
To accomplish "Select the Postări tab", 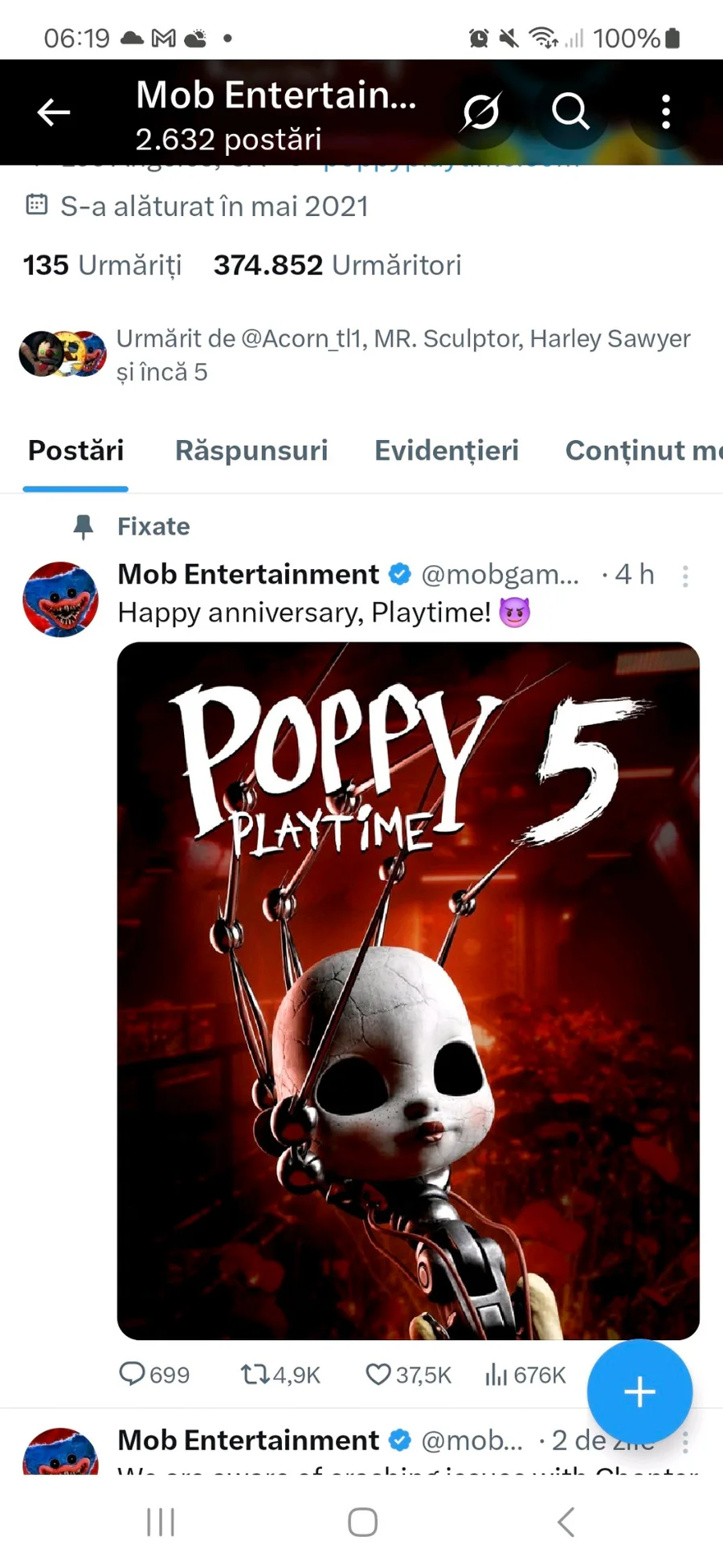I will coord(76,450).
